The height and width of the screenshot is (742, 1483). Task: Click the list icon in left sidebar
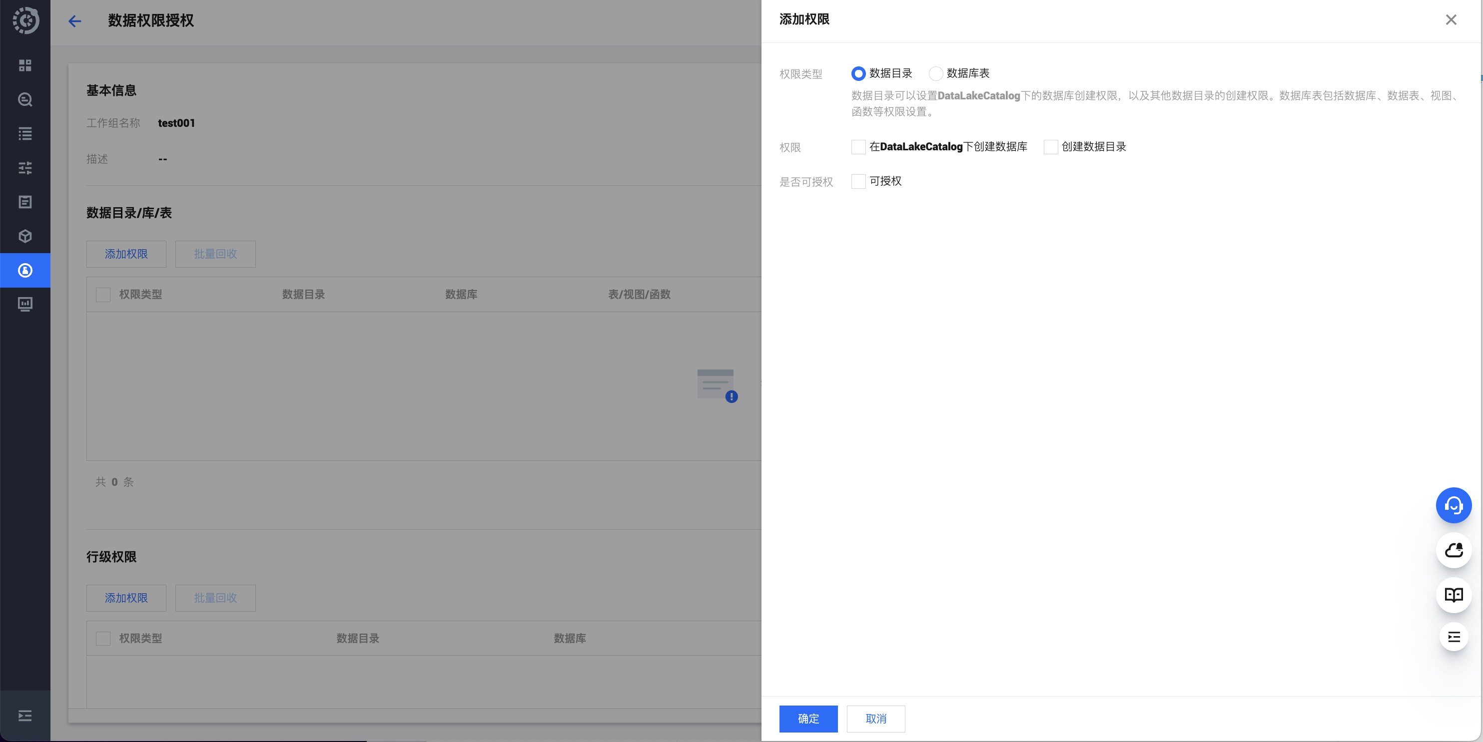point(25,134)
